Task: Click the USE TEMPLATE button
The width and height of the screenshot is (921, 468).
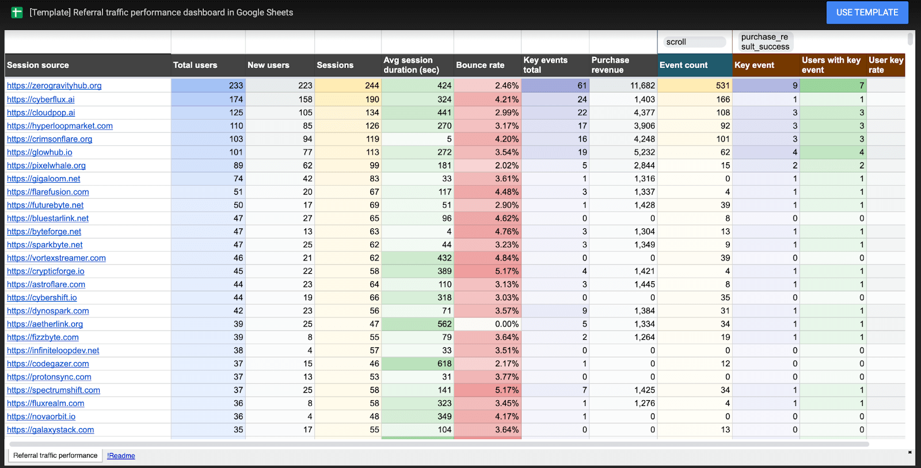Action: pyautogui.click(x=867, y=12)
